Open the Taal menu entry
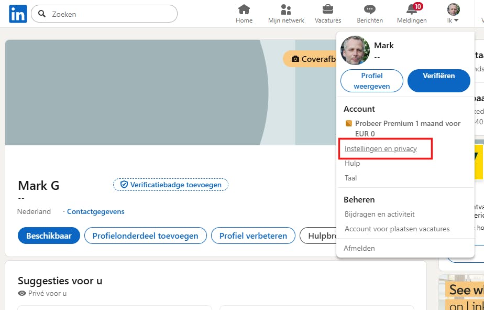484x310 pixels. tap(350, 178)
